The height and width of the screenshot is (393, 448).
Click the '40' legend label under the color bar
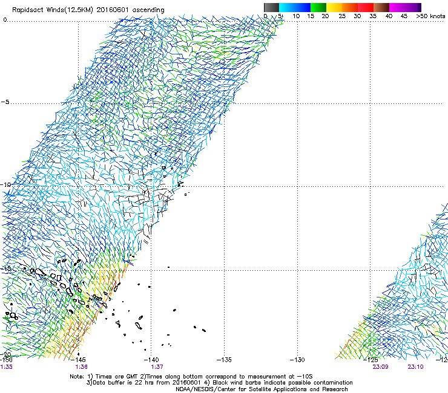(x=389, y=16)
